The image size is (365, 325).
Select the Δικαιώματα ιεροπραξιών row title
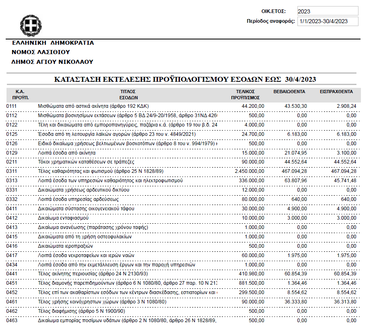click(x=66, y=246)
